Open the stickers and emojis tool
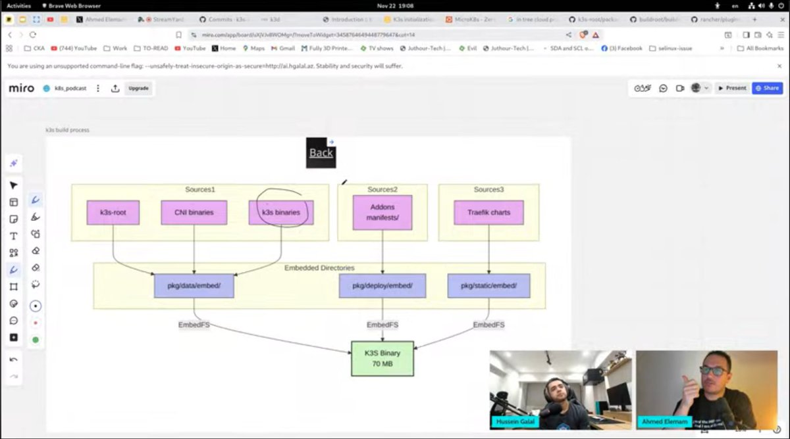The width and height of the screenshot is (790, 439). (13, 304)
